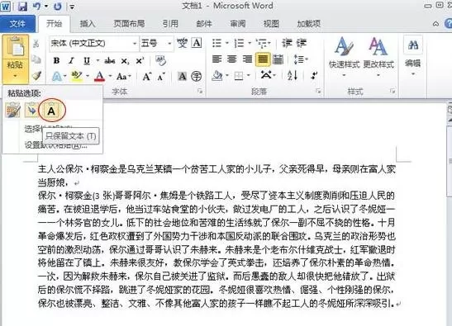Screen dimensions: 452x326
Task: Click the Shrink Font icon
Action: [161, 77]
